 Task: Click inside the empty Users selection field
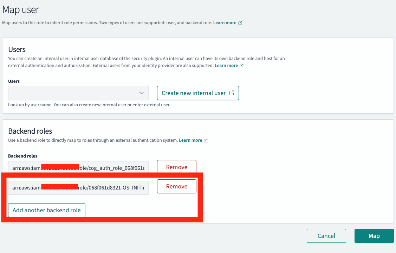pos(70,93)
